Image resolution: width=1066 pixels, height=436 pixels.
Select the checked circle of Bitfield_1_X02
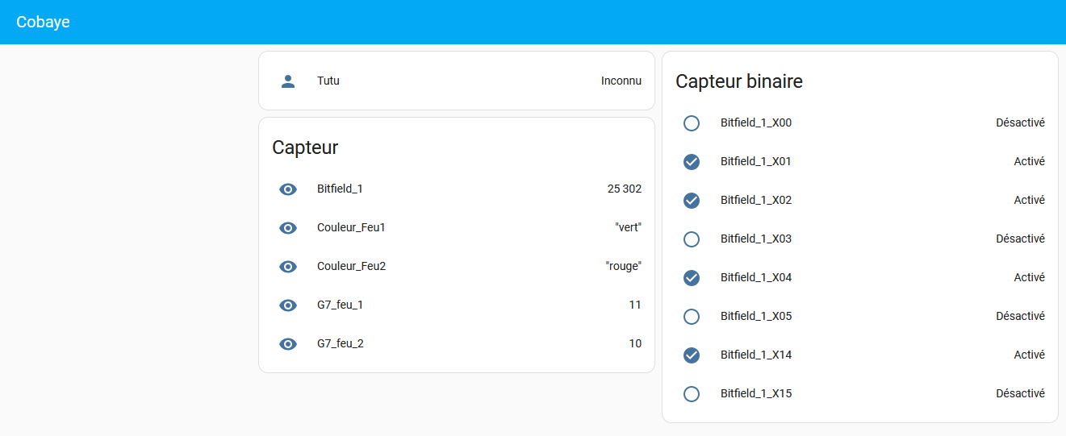pyautogui.click(x=692, y=201)
